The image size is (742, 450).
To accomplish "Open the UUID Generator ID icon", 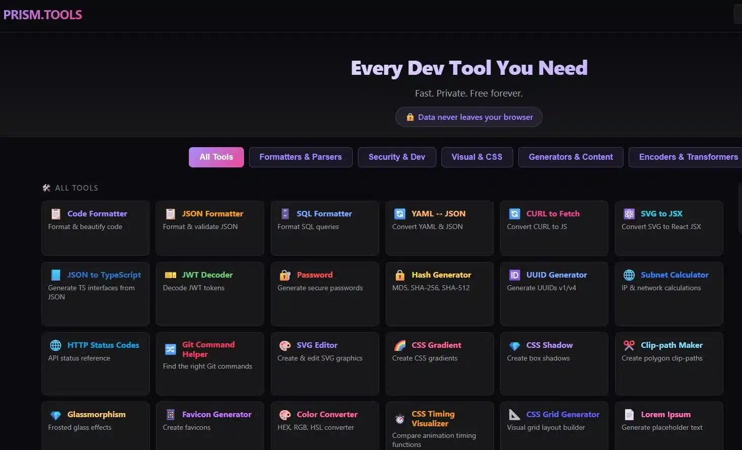I will (x=514, y=274).
